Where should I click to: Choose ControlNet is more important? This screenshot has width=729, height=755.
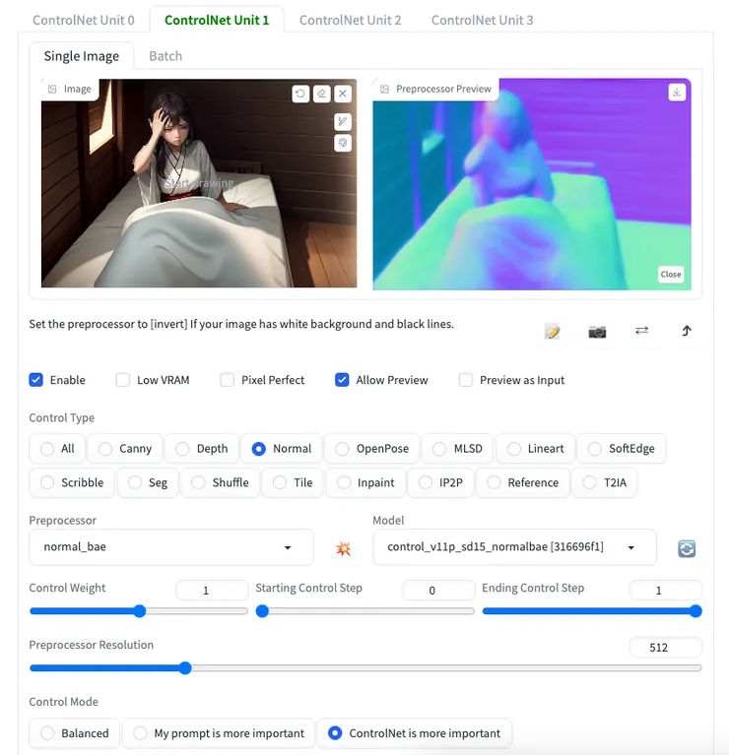coord(415,733)
